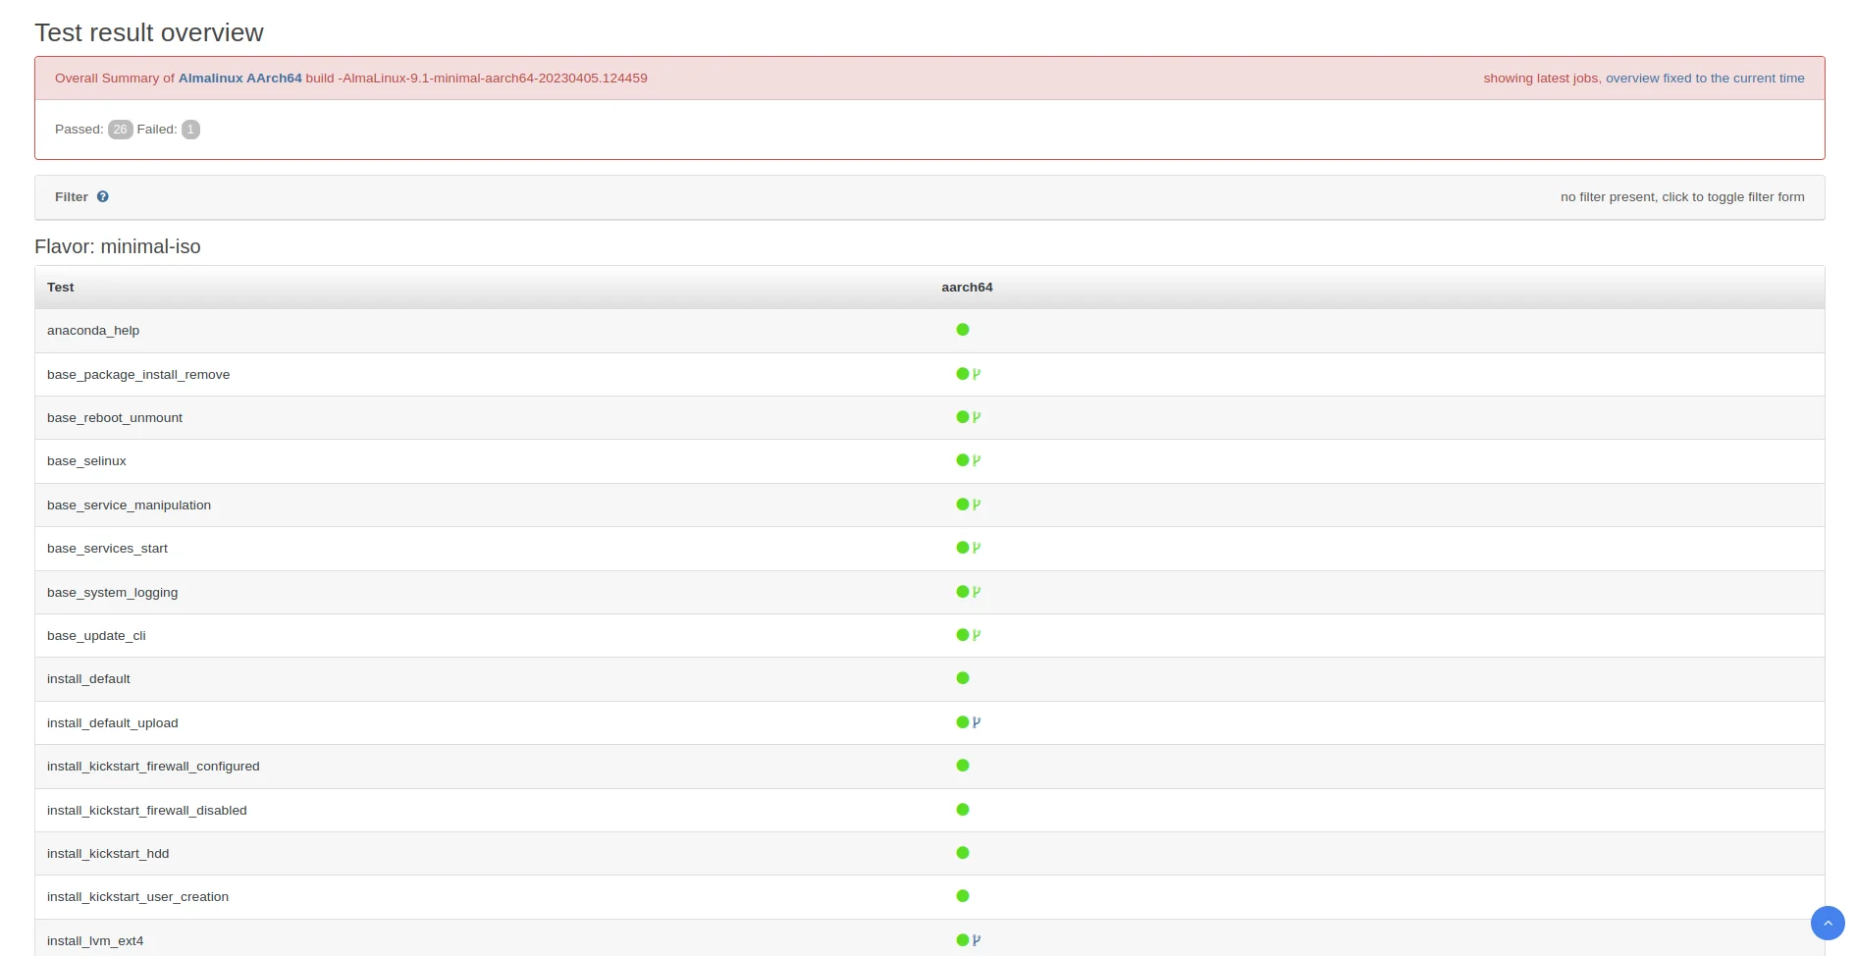Click the scroll-to-top round button

click(1827, 923)
